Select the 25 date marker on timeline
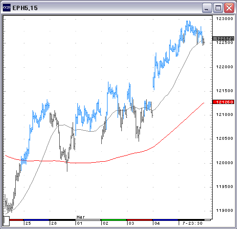 pos(28,223)
